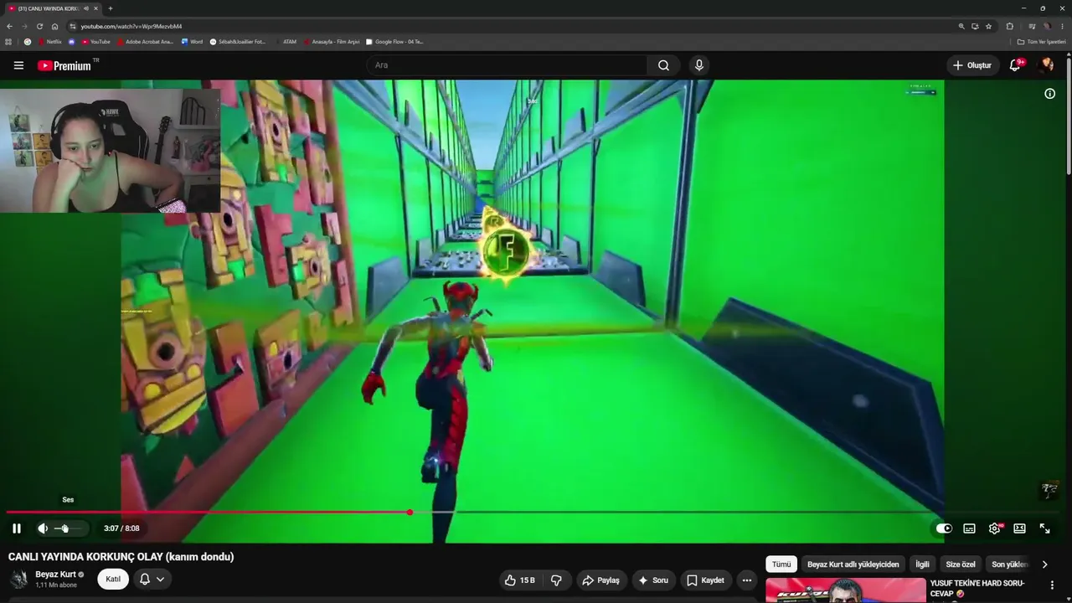The width and height of the screenshot is (1072, 603).
Task: Open the apps grid shortcut in bookmarks bar
Action: [x=9, y=42]
